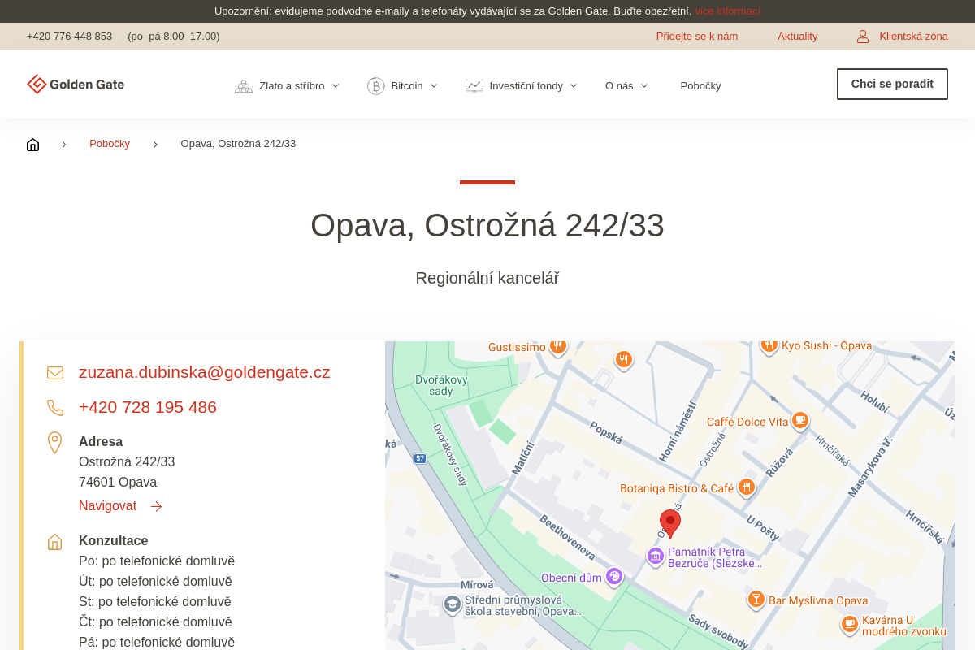The height and width of the screenshot is (650, 975).
Task: Open the Přidejte se k nám link
Action: click(x=697, y=37)
